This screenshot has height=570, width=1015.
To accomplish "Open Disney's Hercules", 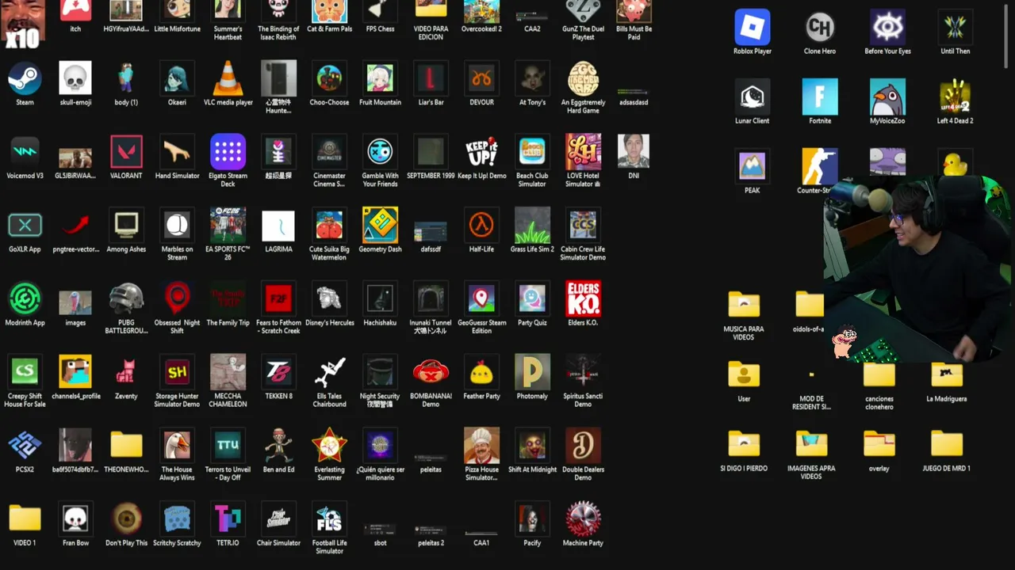I will tap(329, 299).
